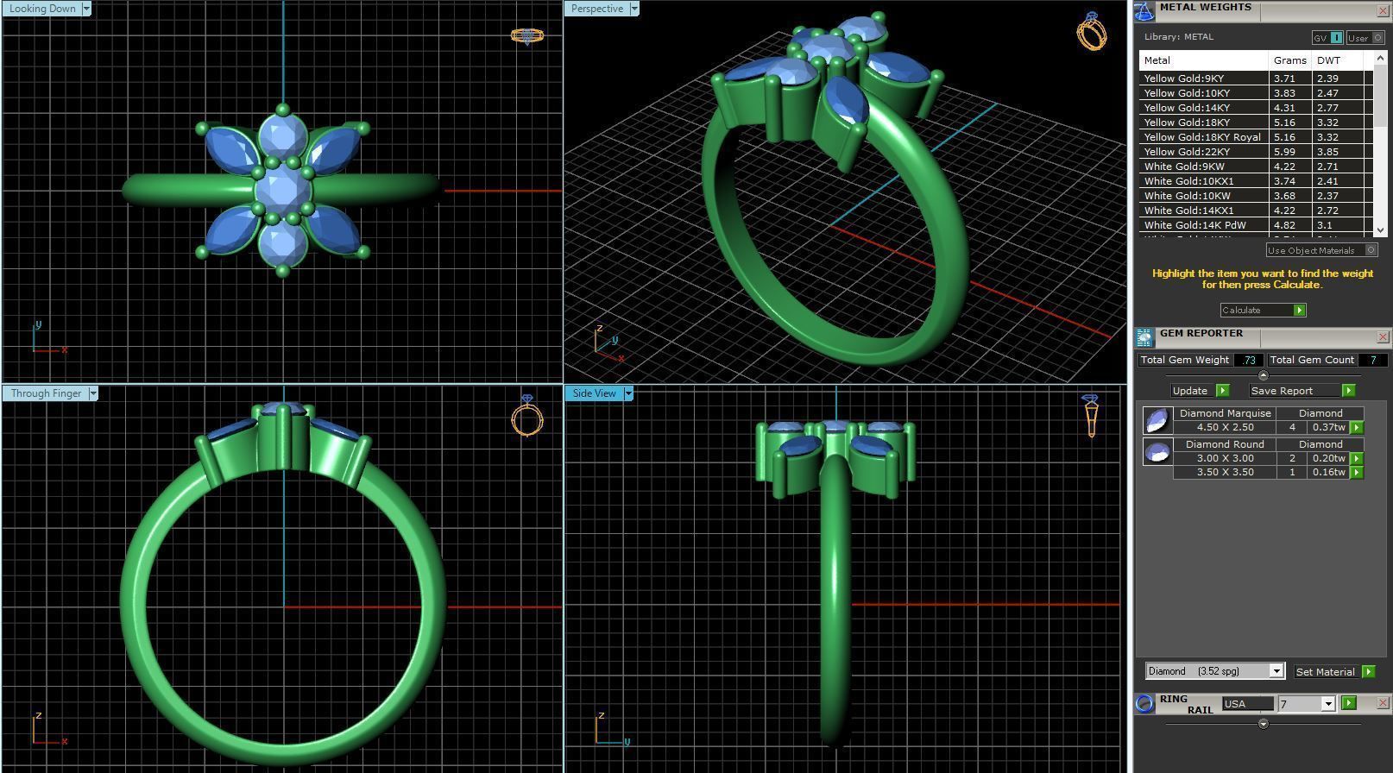Close the Gem Reporter panel
This screenshot has width=1393, height=773.
(1383, 337)
